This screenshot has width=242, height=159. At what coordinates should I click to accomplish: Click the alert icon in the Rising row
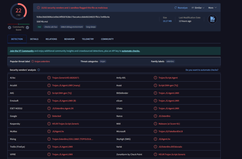tap(49, 139)
